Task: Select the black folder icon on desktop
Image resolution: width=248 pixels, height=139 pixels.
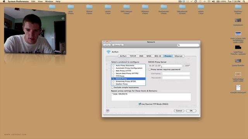Action: (x=238, y=47)
